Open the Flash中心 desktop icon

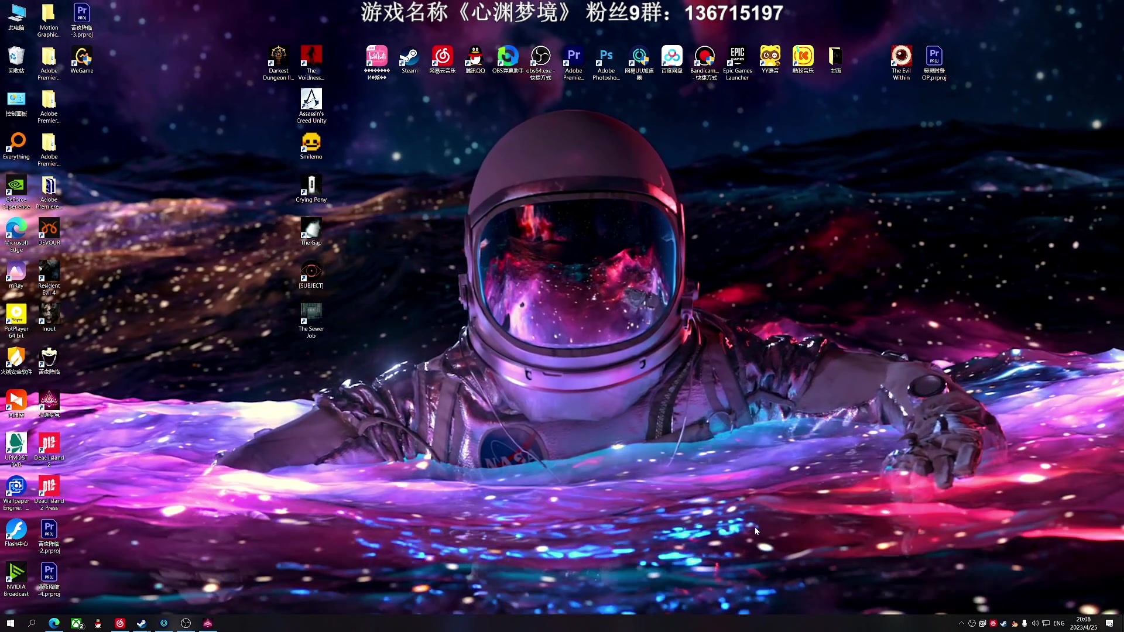click(x=16, y=533)
